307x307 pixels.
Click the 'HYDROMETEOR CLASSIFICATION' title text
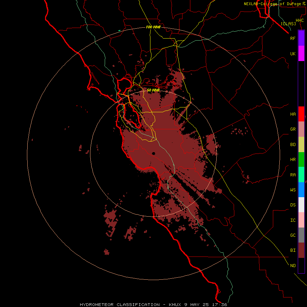point(120,305)
